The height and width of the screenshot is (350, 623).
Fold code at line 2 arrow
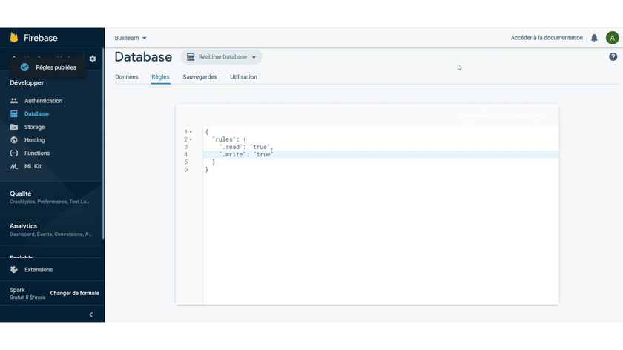click(x=191, y=139)
